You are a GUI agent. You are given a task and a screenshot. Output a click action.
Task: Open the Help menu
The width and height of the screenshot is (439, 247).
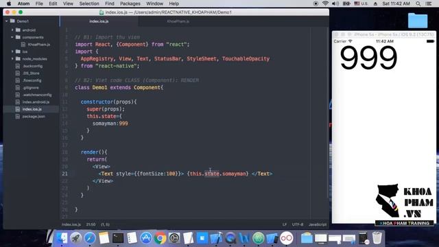tap(174, 3)
